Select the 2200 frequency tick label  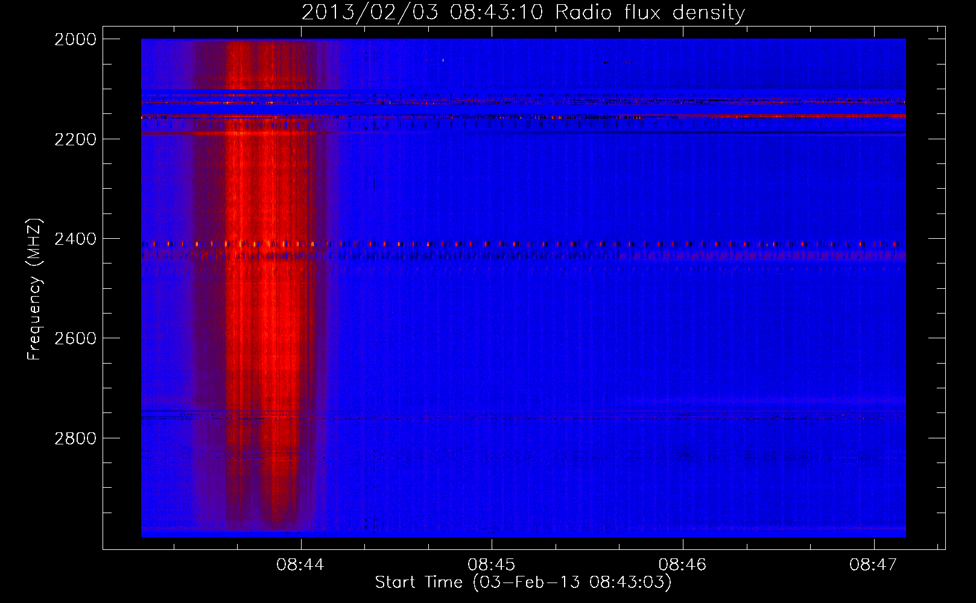pyautogui.click(x=75, y=139)
